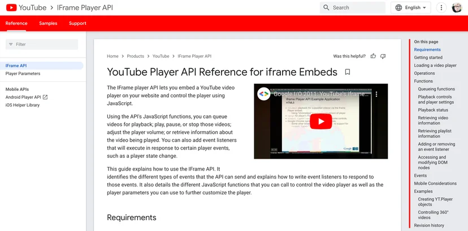Screen dimensions: 468x231
Task: Go to IFrame Player API breadcrumb
Action: click(194, 56)
